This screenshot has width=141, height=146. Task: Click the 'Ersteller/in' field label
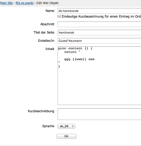46,41
